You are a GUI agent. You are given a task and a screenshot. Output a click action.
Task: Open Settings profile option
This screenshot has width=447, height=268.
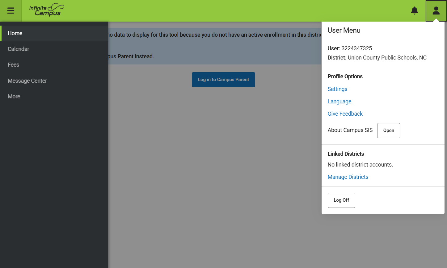(337, 89)
